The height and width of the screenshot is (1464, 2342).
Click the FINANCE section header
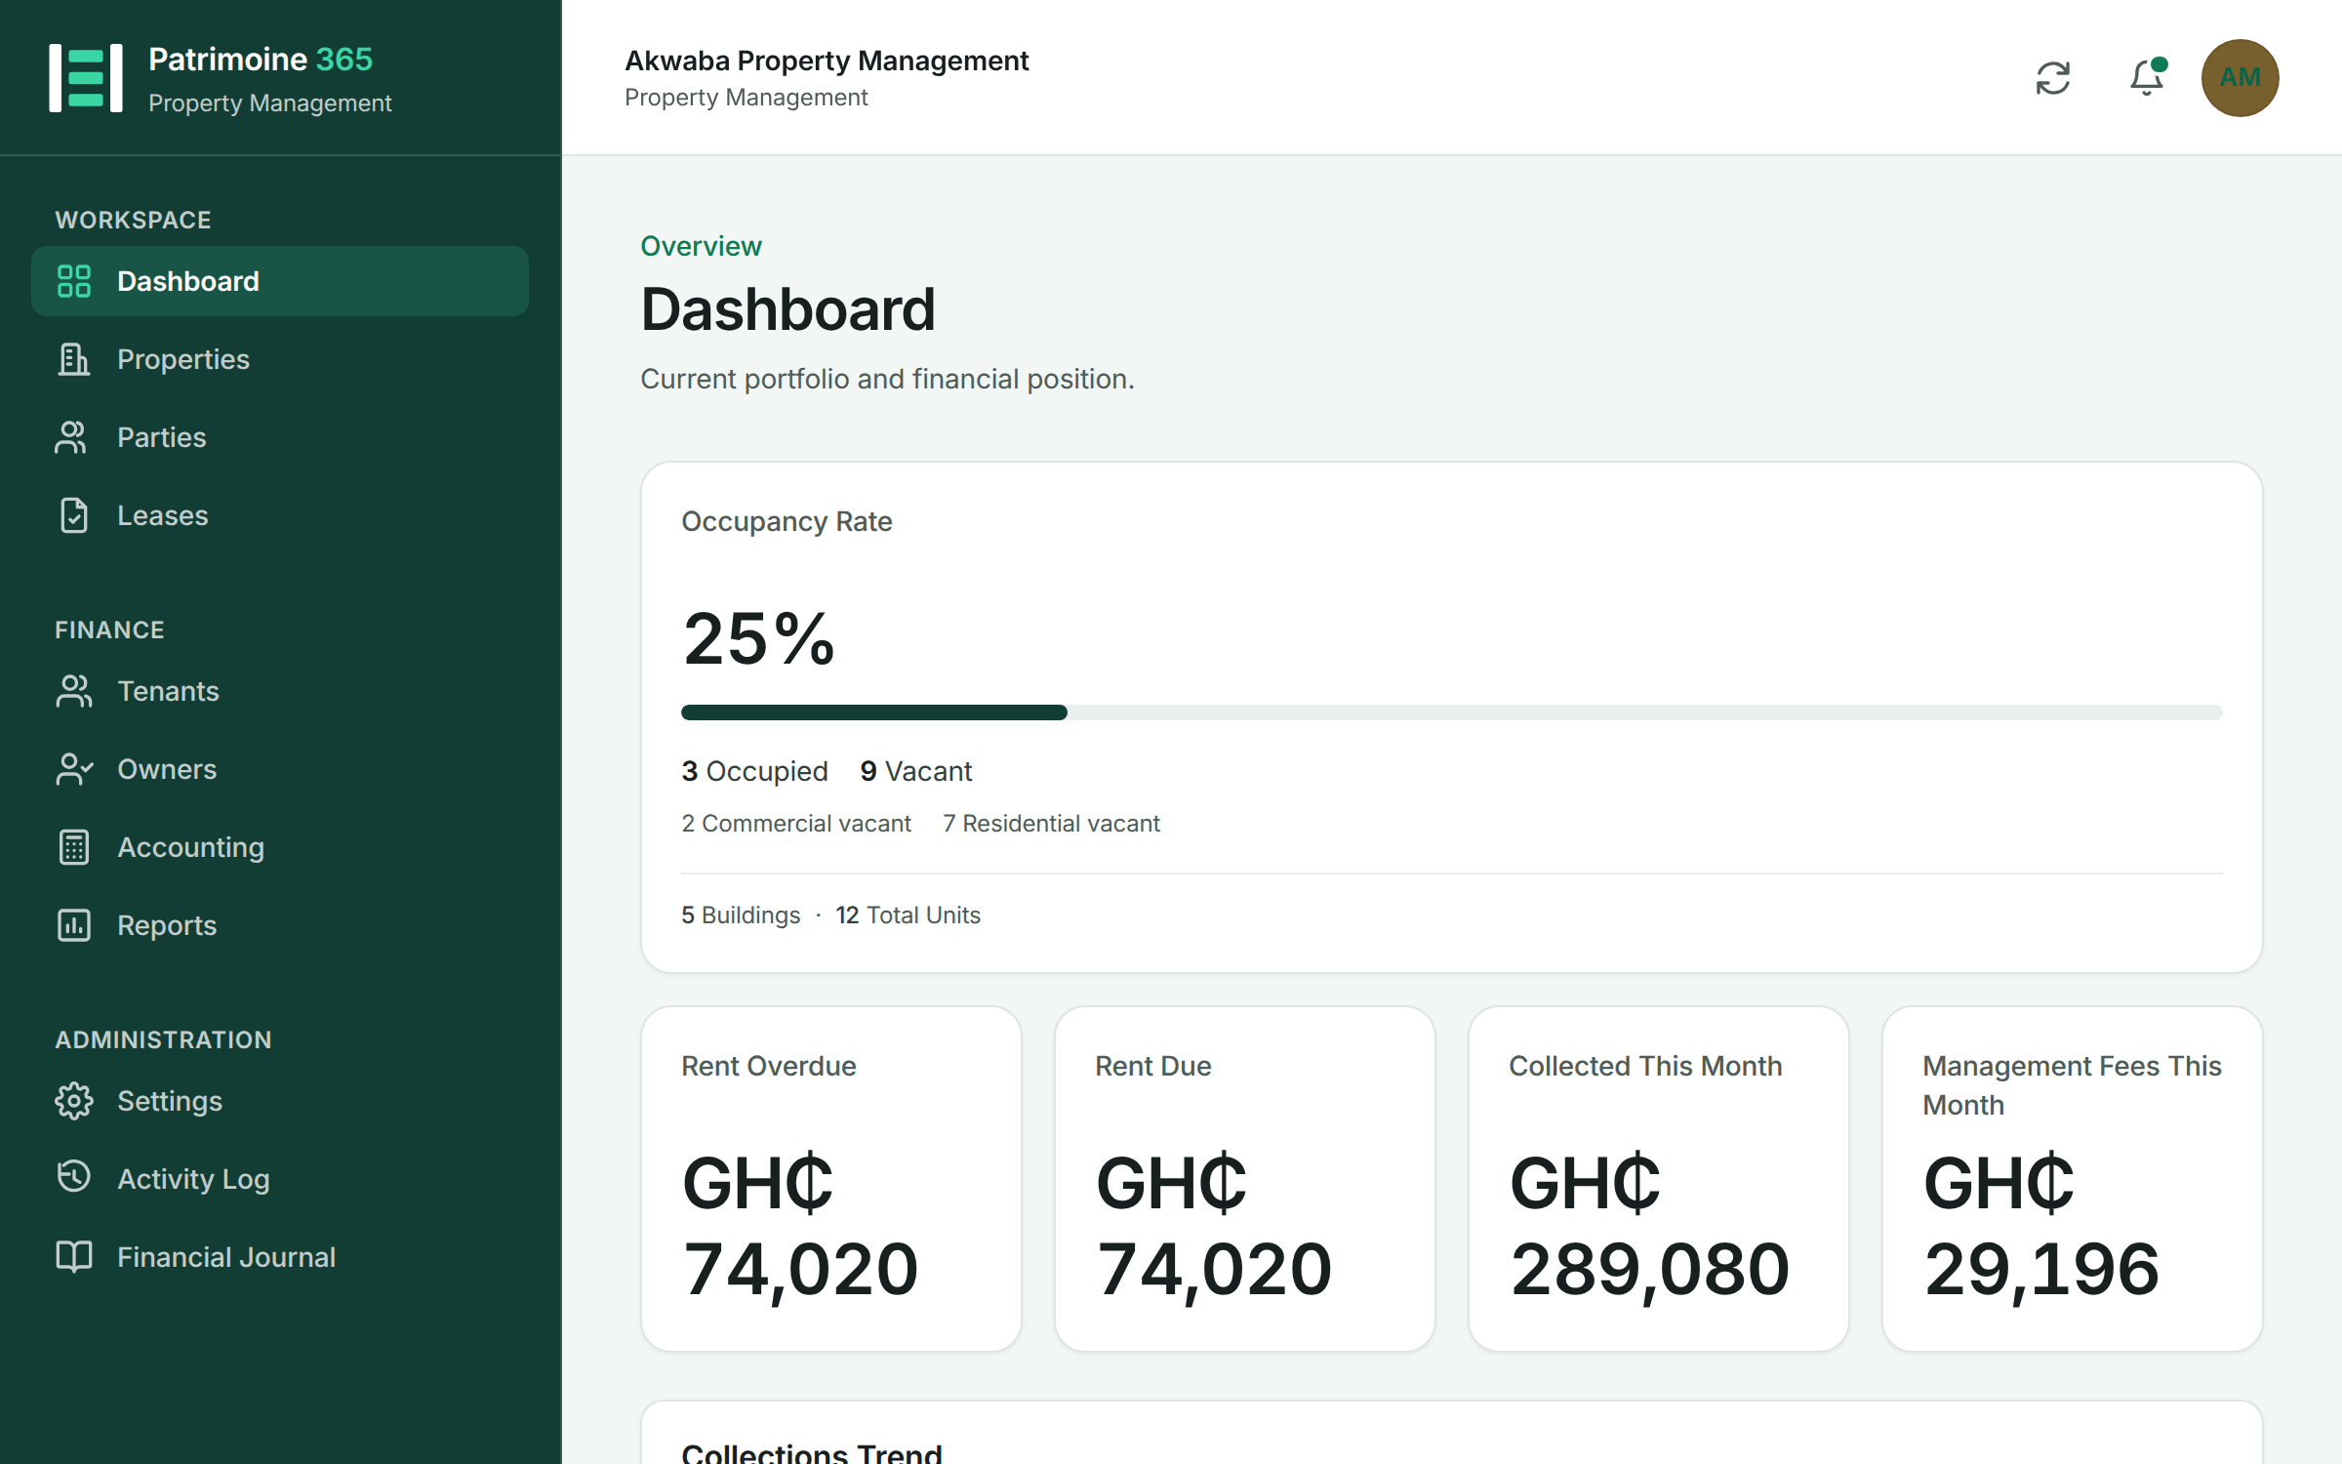109,630
